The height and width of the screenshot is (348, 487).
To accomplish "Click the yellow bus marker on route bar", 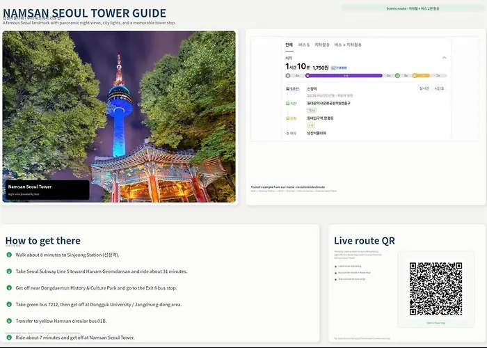I will (415, 75).
